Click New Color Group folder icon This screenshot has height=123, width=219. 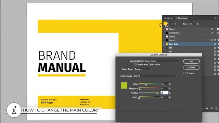coord(207,109)
